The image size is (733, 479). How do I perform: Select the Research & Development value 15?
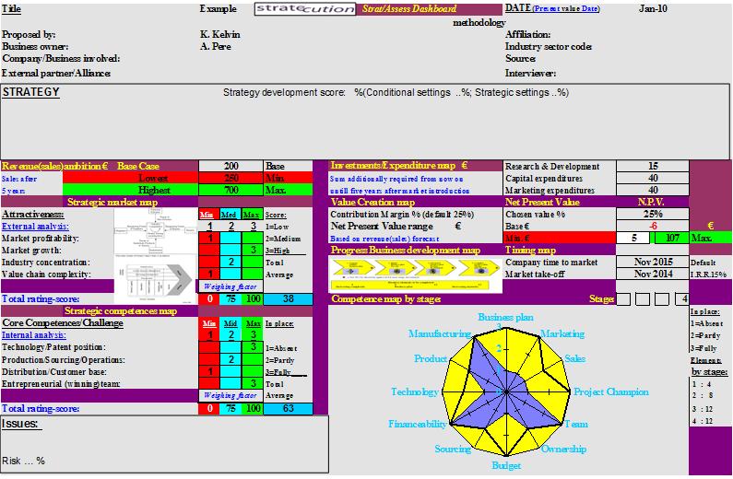(653, 167)
